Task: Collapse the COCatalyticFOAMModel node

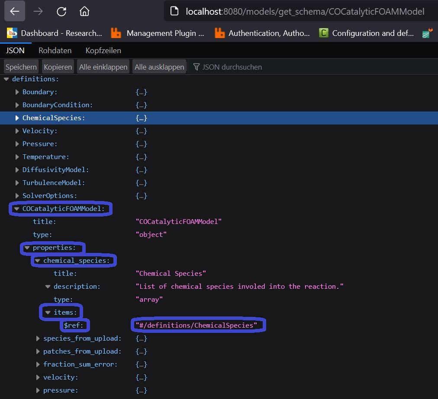Action: 17,209
